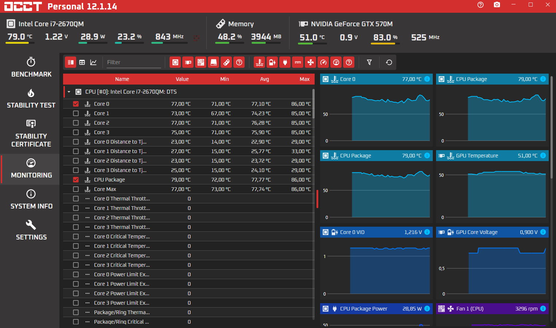556x328 pixels.
Task: Toggle the power plug sensor filter
Action: [x=285, y=62]
